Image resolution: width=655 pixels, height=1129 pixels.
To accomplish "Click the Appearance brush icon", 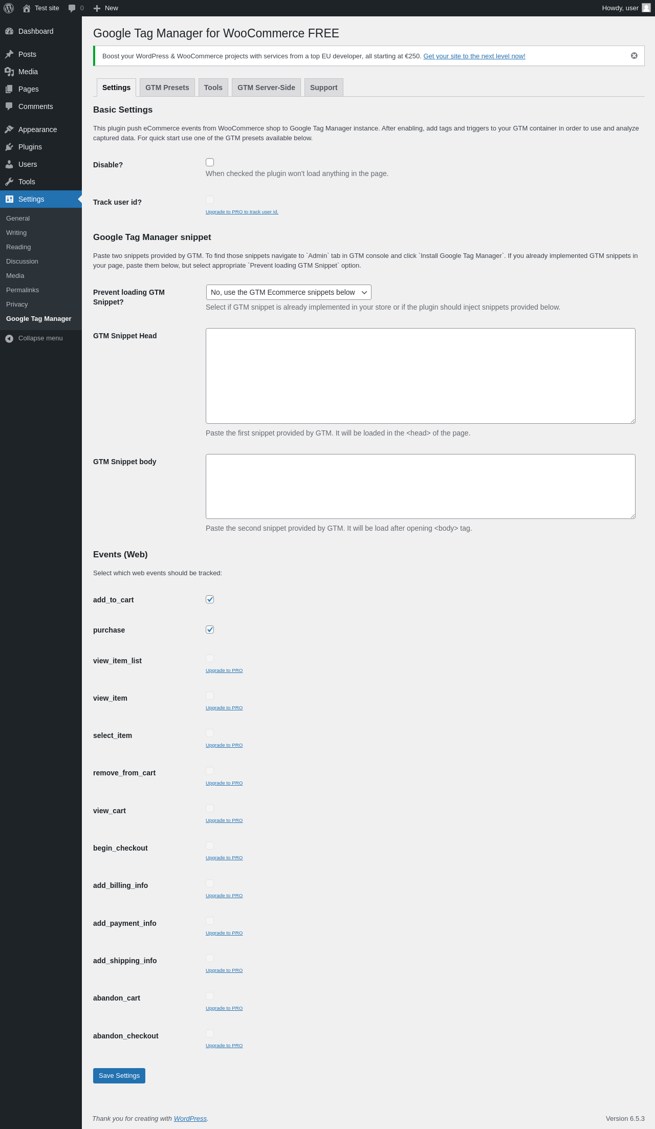I will point(9,129).
